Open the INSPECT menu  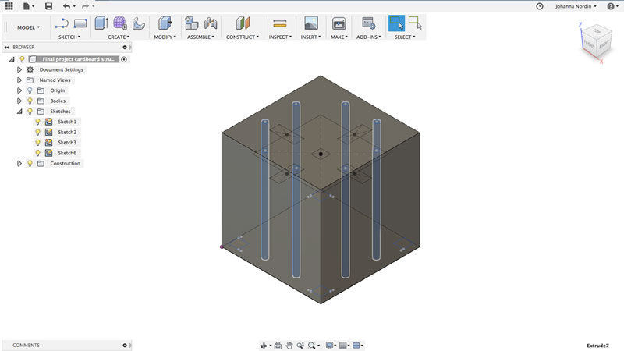point(280,37)
